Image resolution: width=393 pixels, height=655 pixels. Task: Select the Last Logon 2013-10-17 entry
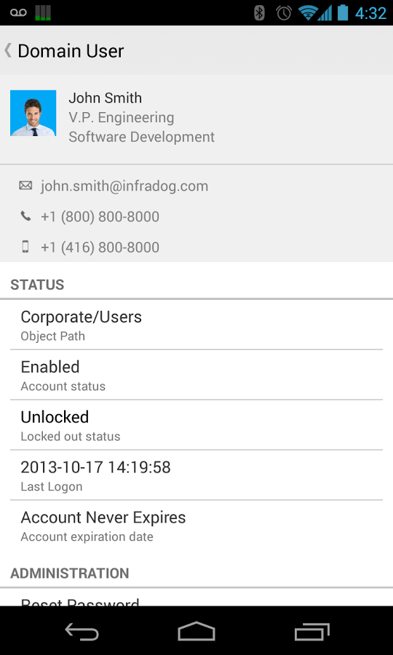pyautogui.click(x=196, y=475)
